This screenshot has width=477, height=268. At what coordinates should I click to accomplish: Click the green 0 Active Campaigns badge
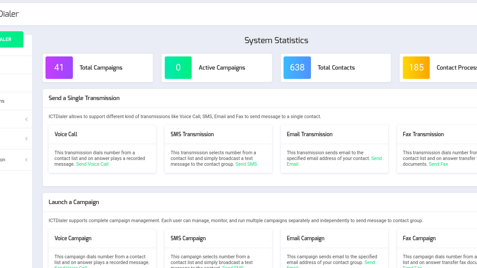(178, 68)
